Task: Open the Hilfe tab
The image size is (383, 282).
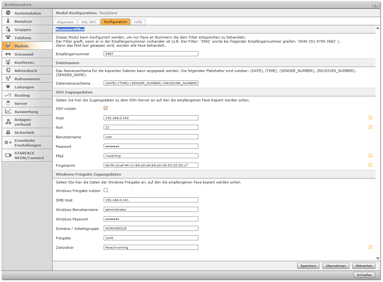Action: click(x=138, y=22)
